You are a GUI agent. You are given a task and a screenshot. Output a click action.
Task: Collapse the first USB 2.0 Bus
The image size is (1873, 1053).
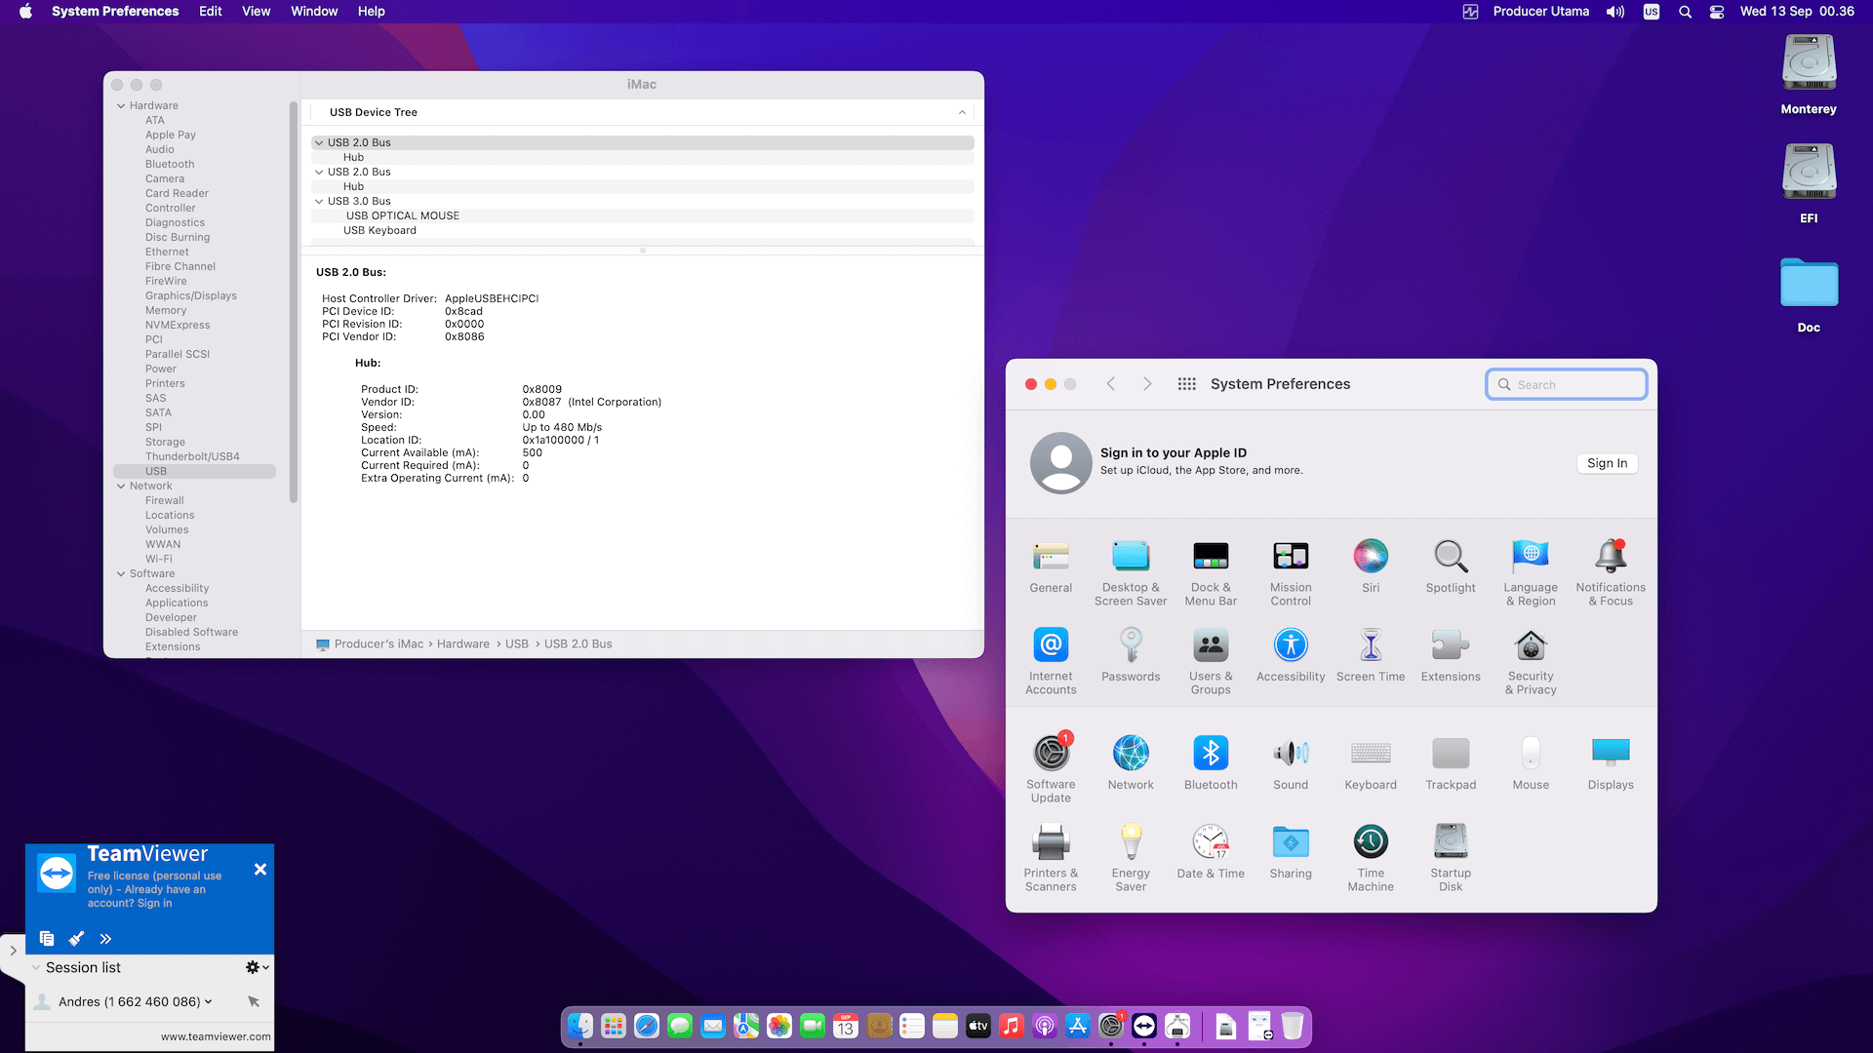point(319,142)
